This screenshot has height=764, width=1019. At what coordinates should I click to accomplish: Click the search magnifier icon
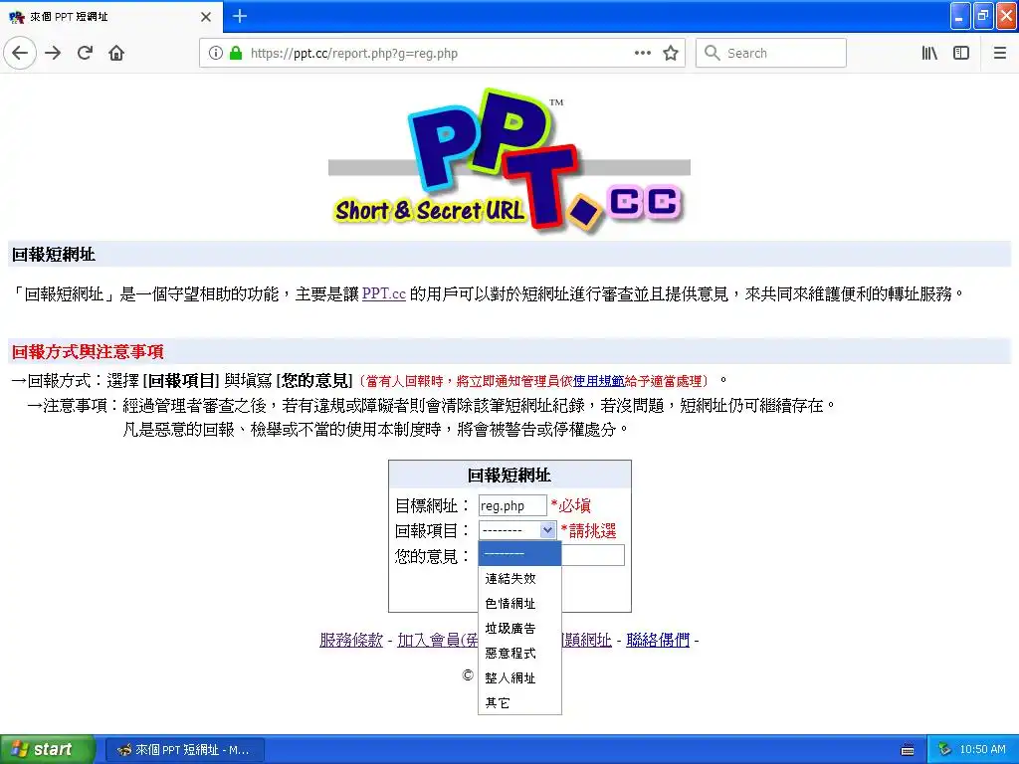[713, 53]
